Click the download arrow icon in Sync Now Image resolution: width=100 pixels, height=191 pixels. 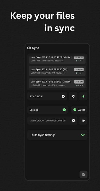pyautogui.click(x=63, y=96)
